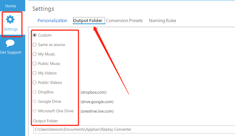Open the Conversion Presets tab
235x136 pixels.
124,21
